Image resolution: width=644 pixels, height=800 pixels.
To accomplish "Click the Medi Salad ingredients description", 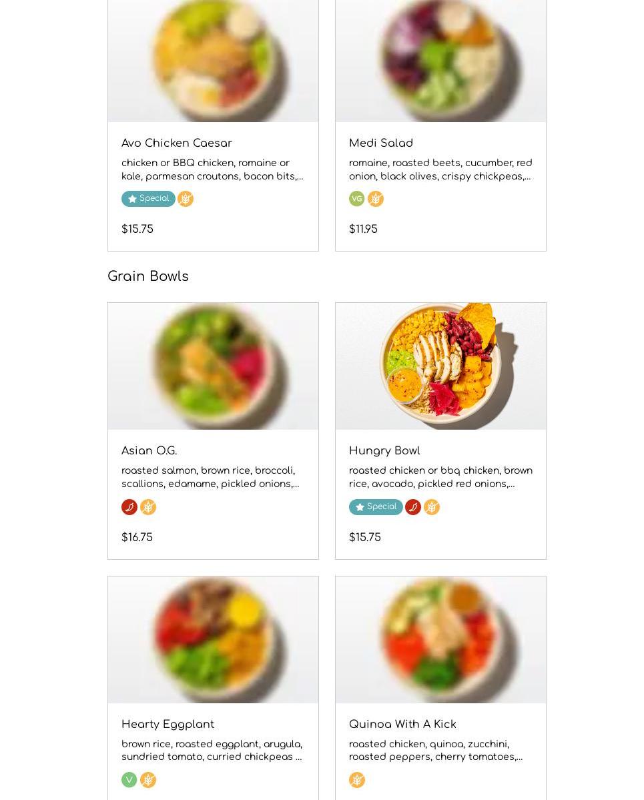I will tap(440, 169).
